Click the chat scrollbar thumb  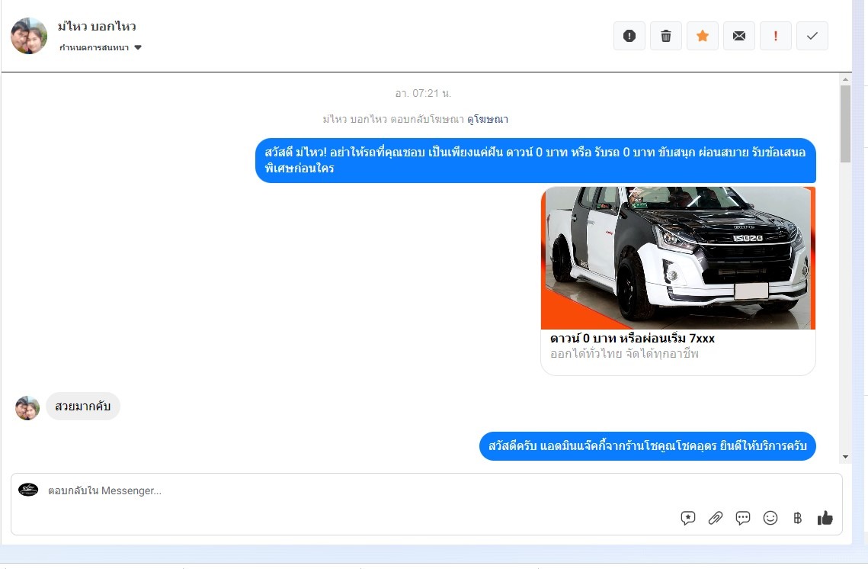coord(845,124)
